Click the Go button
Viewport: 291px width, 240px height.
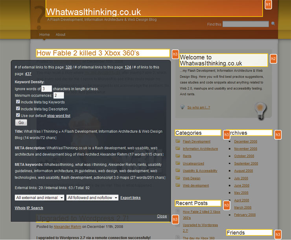21,123
